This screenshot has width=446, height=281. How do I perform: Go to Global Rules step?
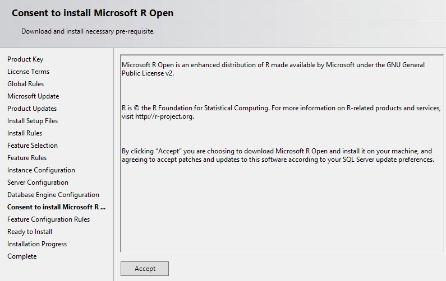pos(25,84)
